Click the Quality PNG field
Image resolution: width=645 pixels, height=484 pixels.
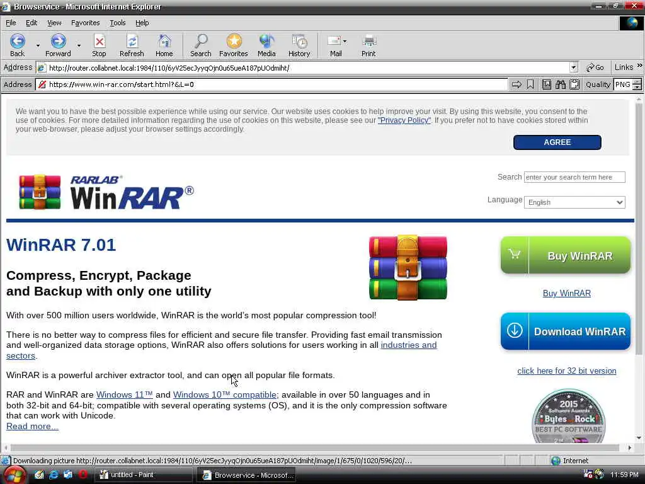[623, 84]
